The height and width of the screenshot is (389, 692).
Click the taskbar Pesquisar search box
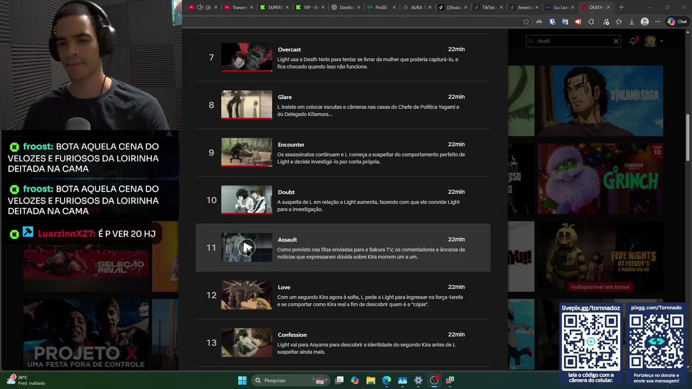tap(291, 380)
